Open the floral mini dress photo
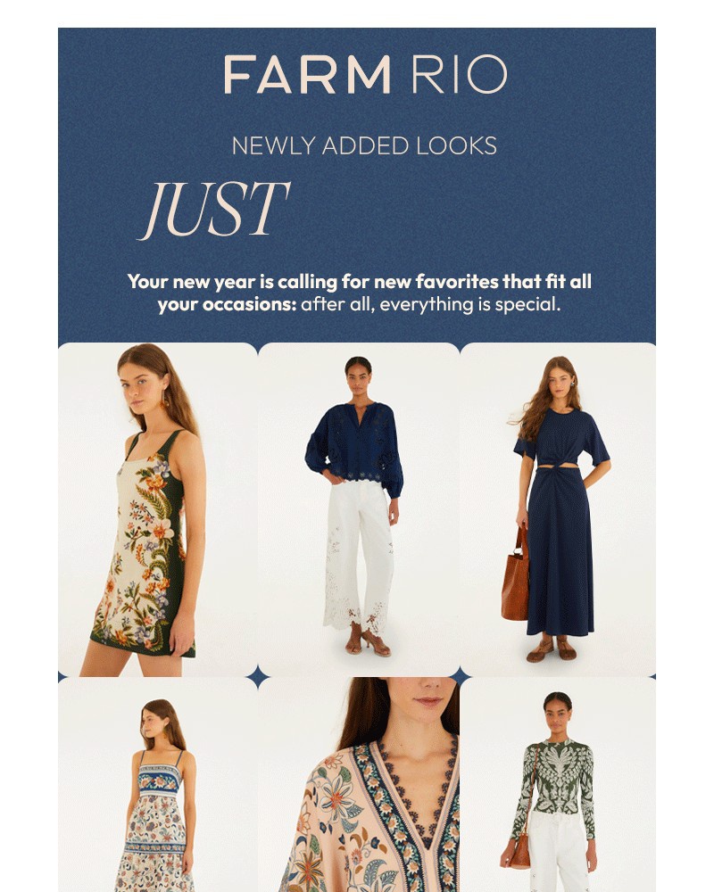This screenshot has width=714, height=892. pos(158,509)
